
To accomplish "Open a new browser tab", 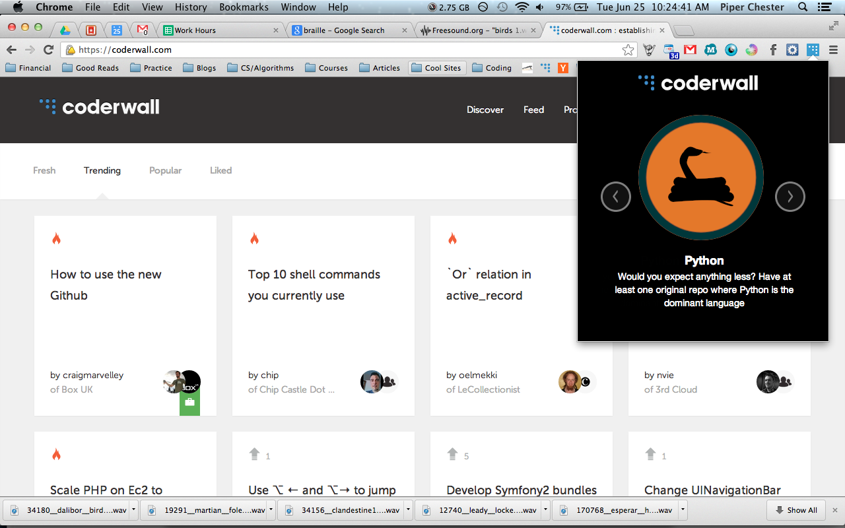I will 684,30.
